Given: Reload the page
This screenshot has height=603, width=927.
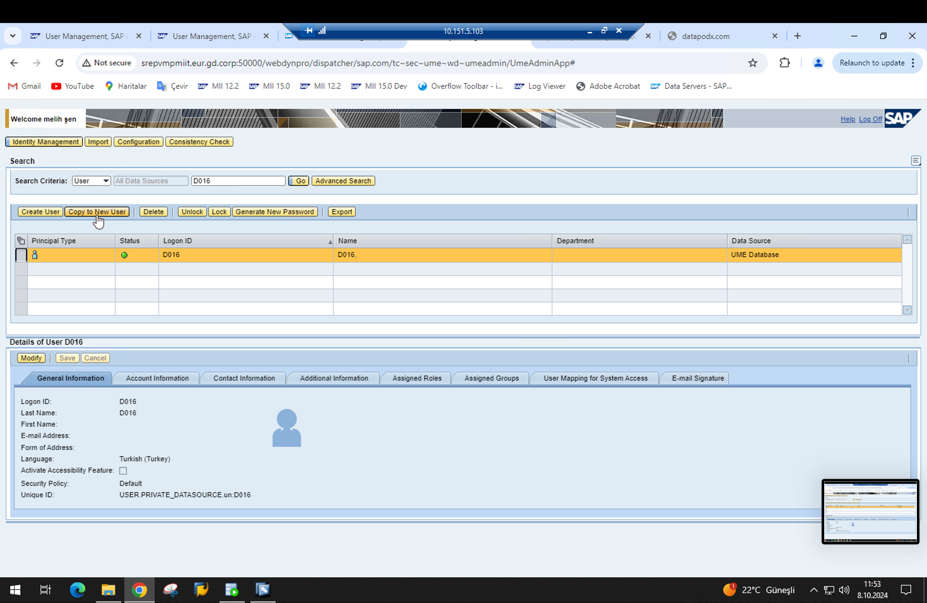Looking at the screenshot, I should [x=59, y=63].
